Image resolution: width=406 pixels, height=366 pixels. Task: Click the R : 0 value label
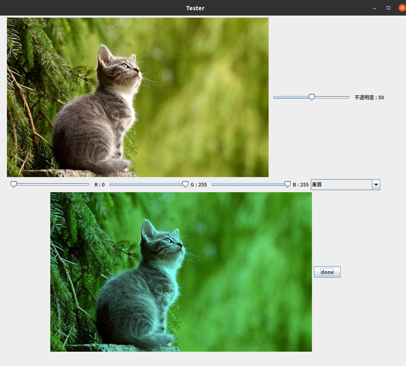[x=99, y=185]
